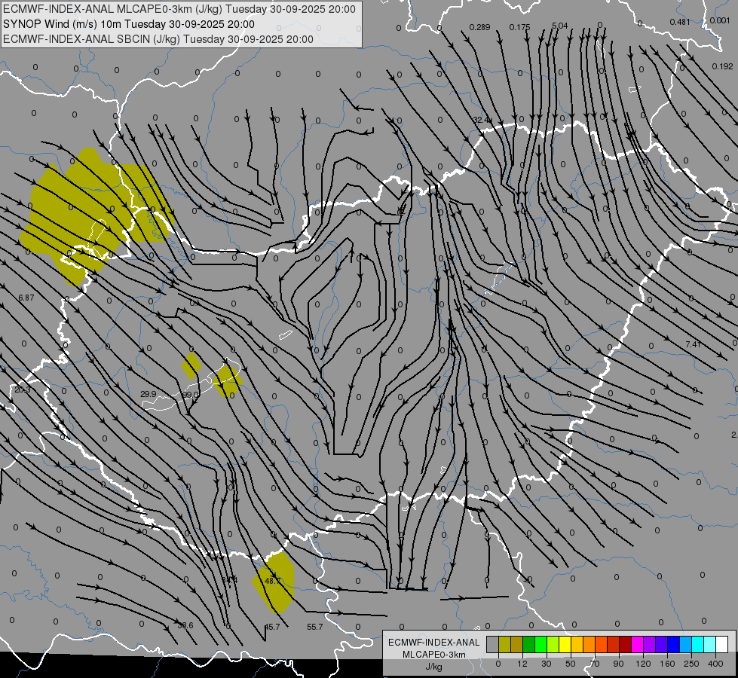The height and width of the screenshot is (678, 738).
Task: Click the 55.7 data value
Action: [315, 627]
